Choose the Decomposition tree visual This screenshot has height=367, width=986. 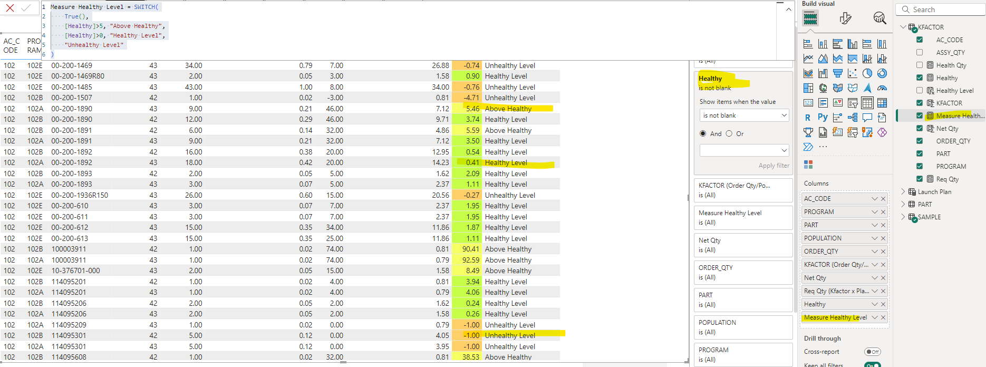coord(852,118)
